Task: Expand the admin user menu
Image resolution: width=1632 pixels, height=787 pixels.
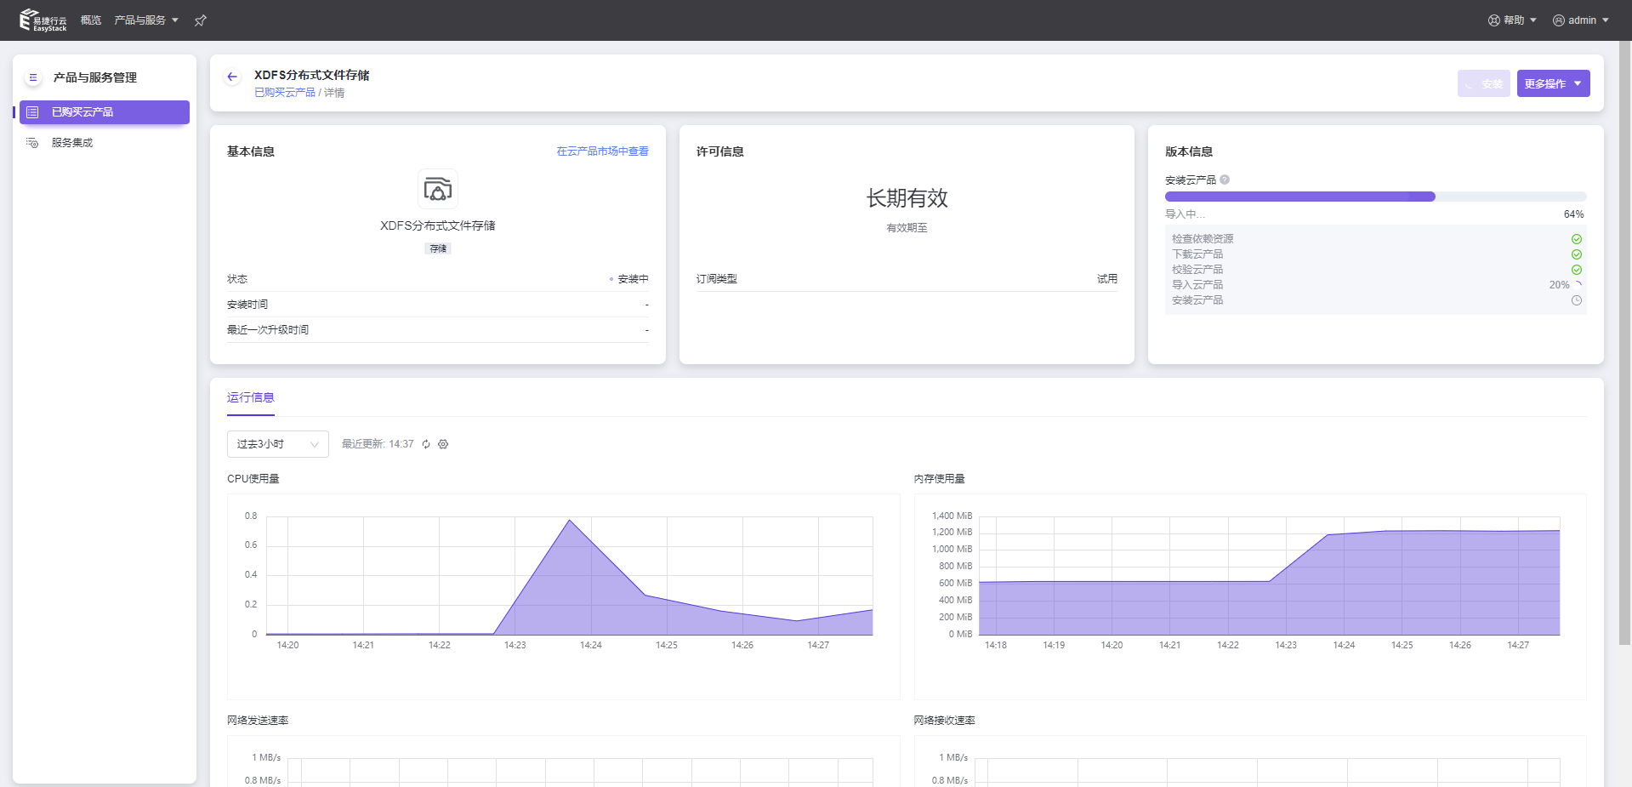Action: (x=1580, y=20)
